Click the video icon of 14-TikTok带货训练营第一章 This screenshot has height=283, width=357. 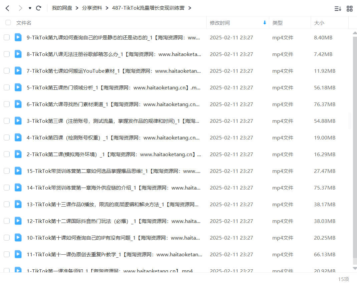(18, 188)
